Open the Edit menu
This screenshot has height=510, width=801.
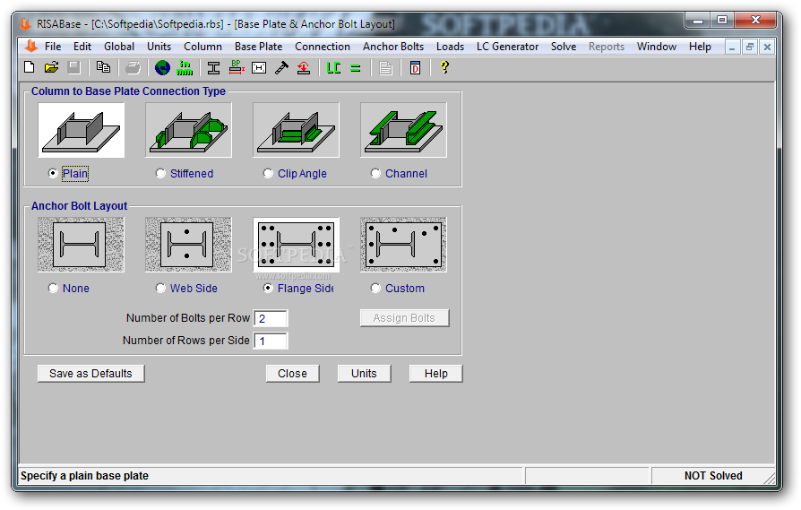tap(82, 47)
